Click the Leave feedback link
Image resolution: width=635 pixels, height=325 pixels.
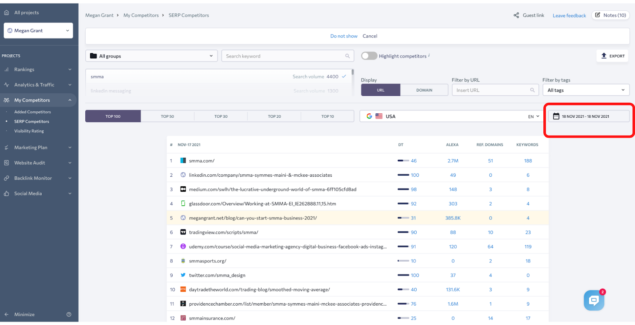tap(569, 16)
